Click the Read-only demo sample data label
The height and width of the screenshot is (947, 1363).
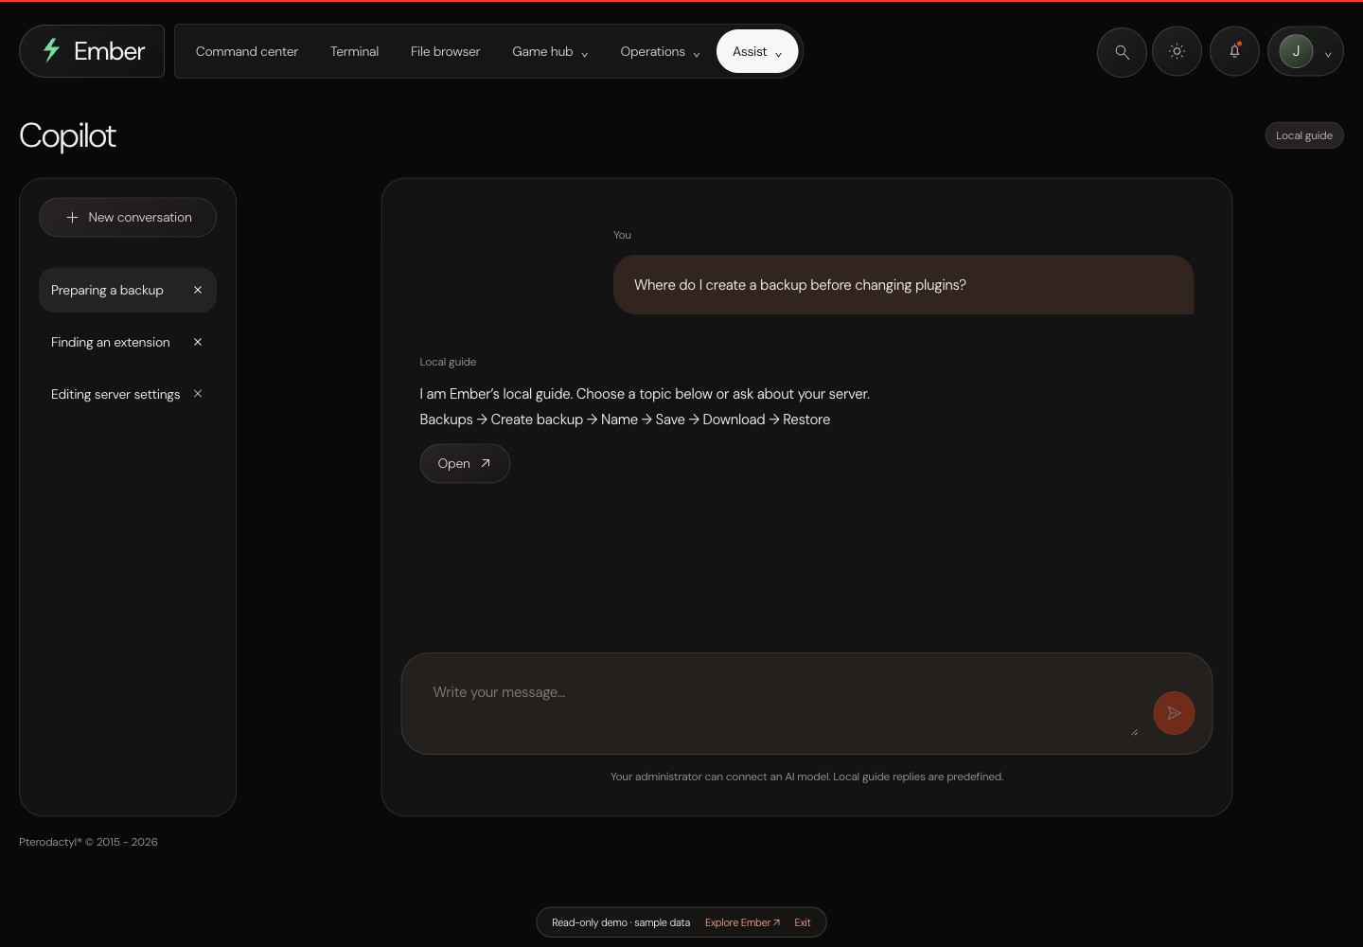pyautogui.click(x=621, y=922)
